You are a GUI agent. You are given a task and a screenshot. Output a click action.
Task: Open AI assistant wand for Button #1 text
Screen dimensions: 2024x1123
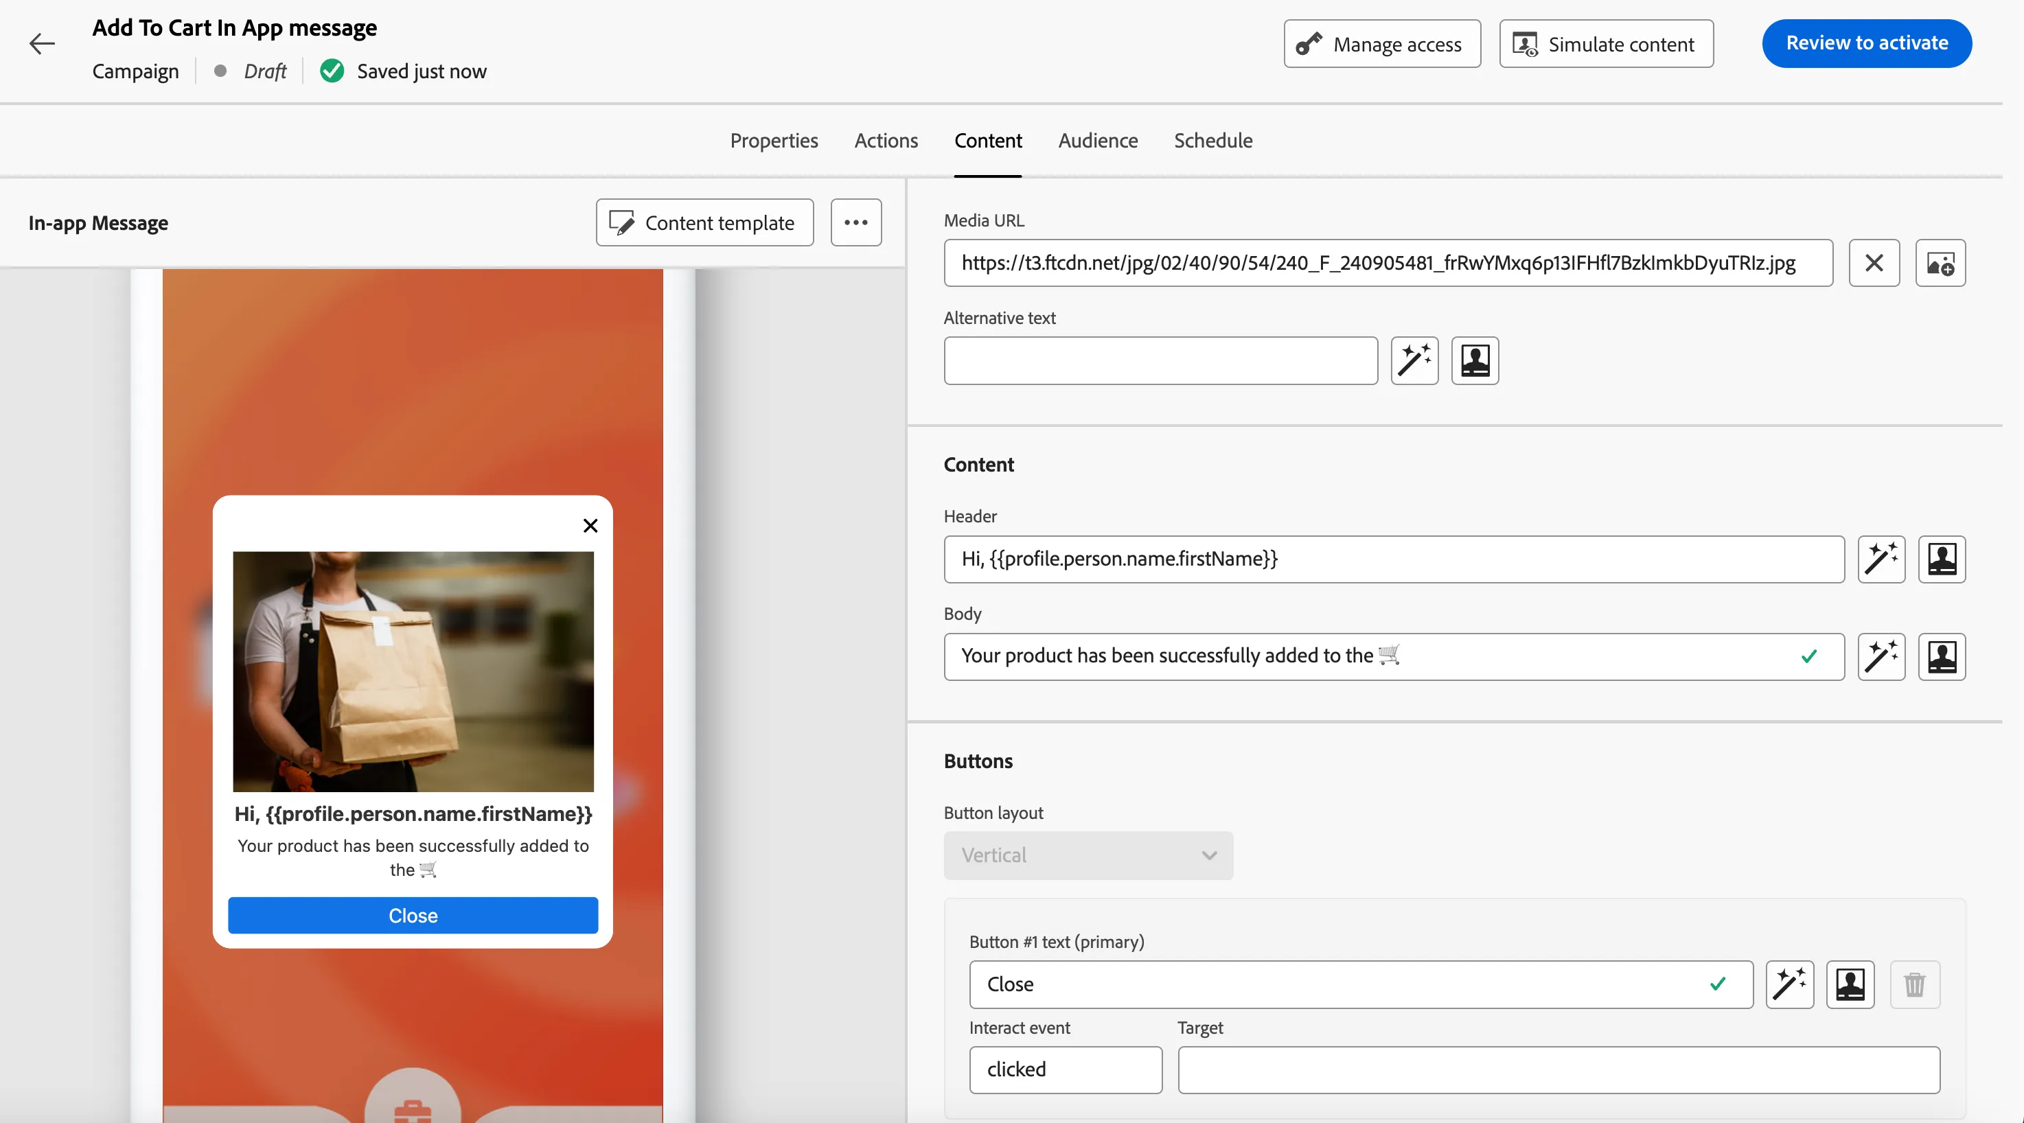coord(1790,984)
